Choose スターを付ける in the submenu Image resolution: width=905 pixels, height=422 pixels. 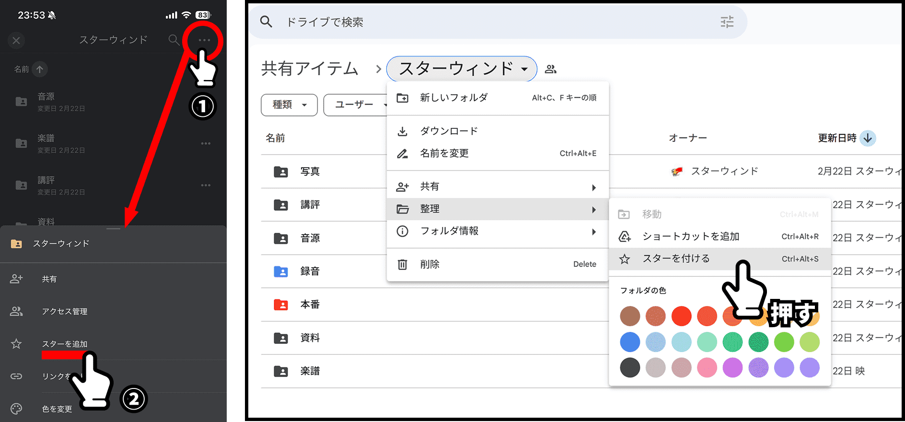coord(676,259)
